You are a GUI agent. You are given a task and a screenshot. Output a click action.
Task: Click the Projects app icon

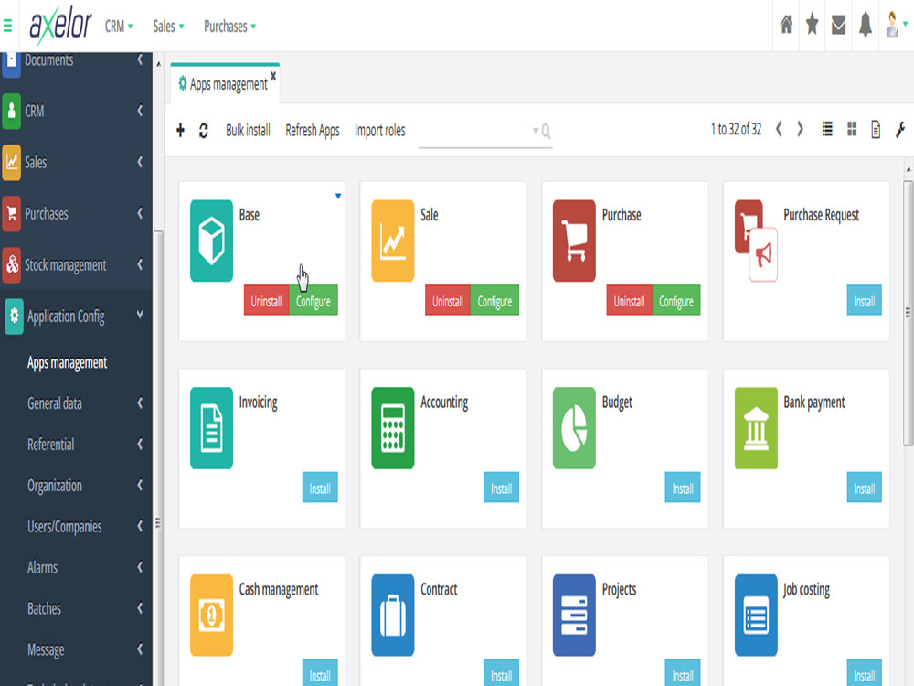pyautogui.click(x=574, y=615)
